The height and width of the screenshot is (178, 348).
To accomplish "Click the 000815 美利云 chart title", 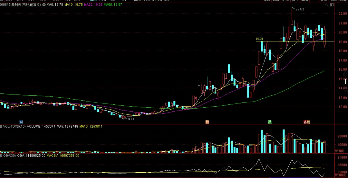I will click(21, 4).
